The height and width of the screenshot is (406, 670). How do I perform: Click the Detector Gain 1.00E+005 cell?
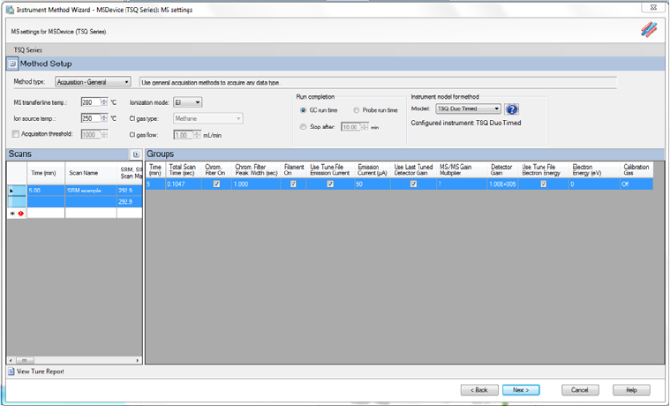tap(503, 184)
